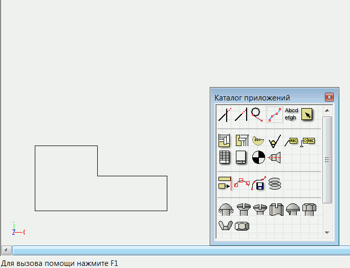Select the curve with square control points icon
Screen dimensions: 350x268
click(242, 183)
